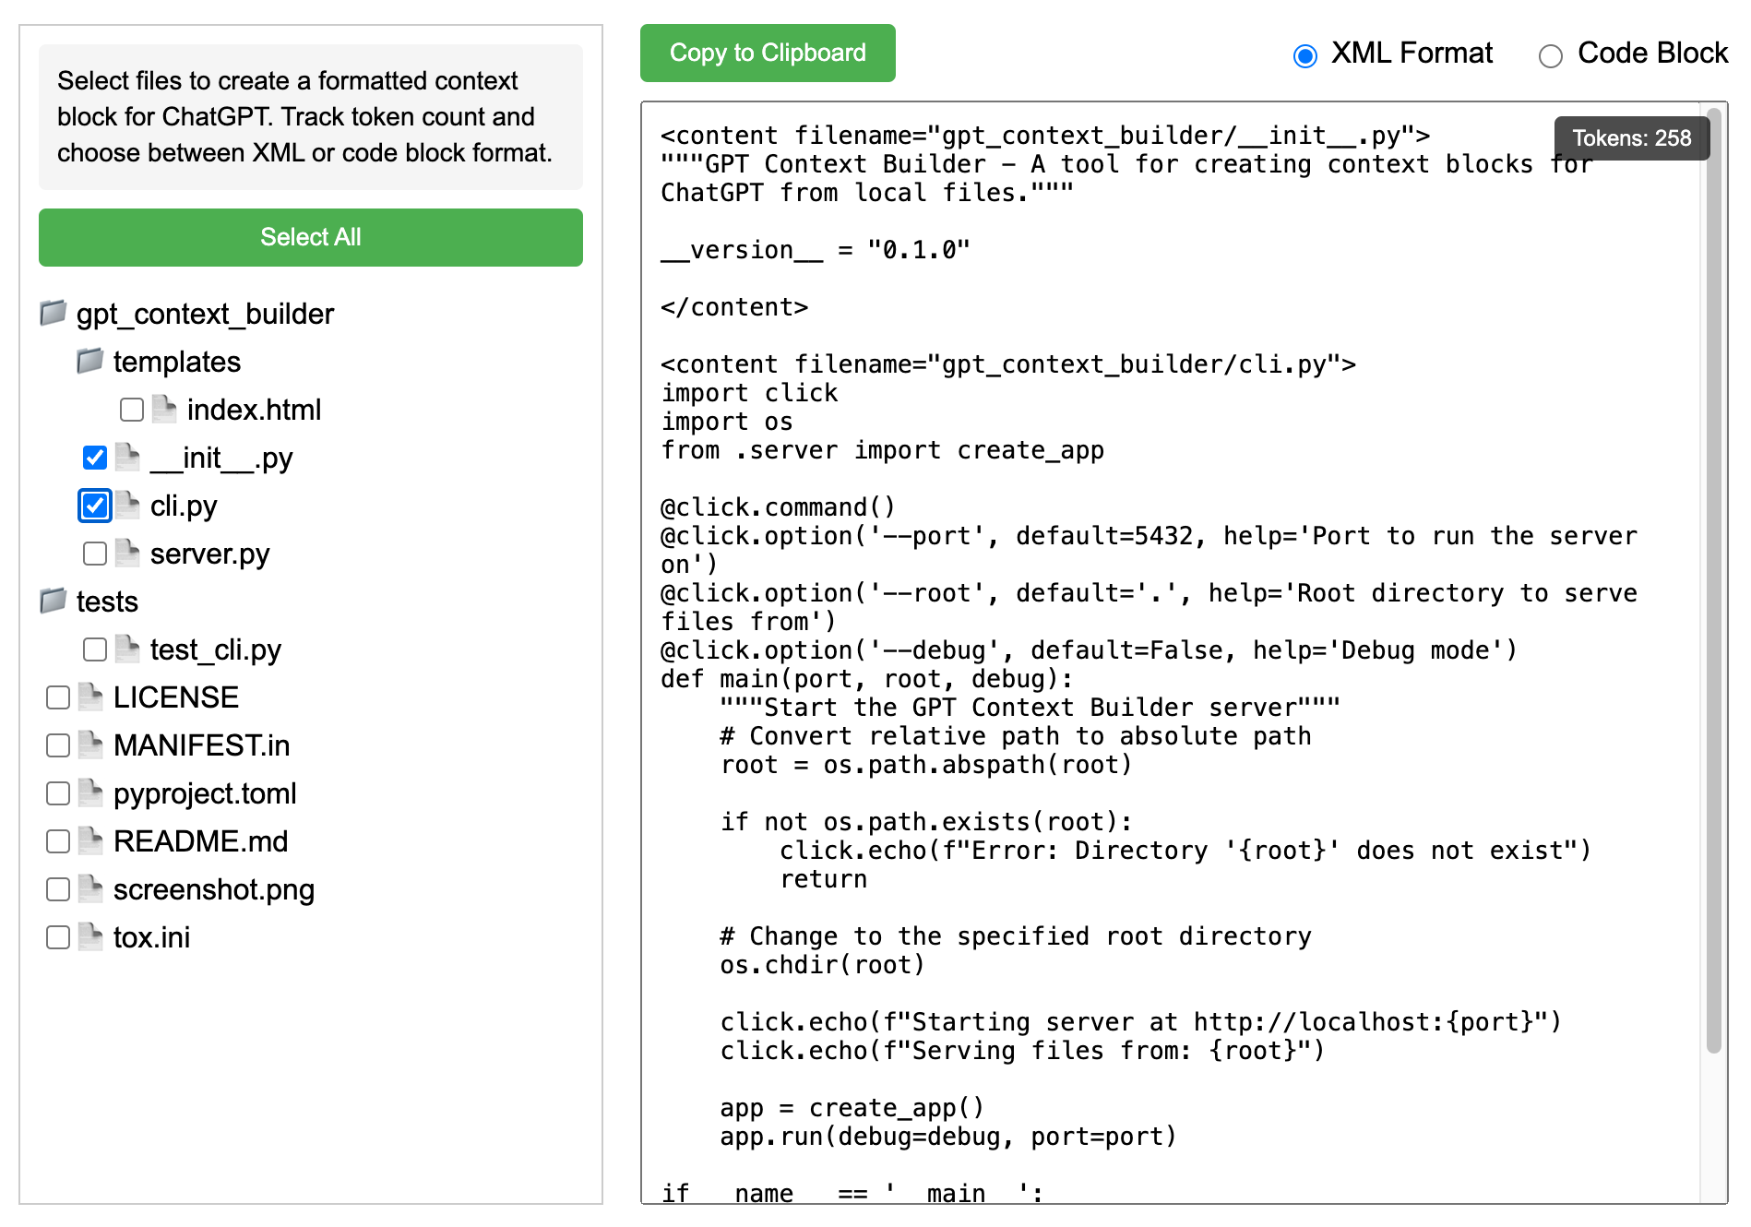This screenshot has width=1751, height=1227.
Task: Collapse the gpt_context_builder folder
Action: (205, 314)
